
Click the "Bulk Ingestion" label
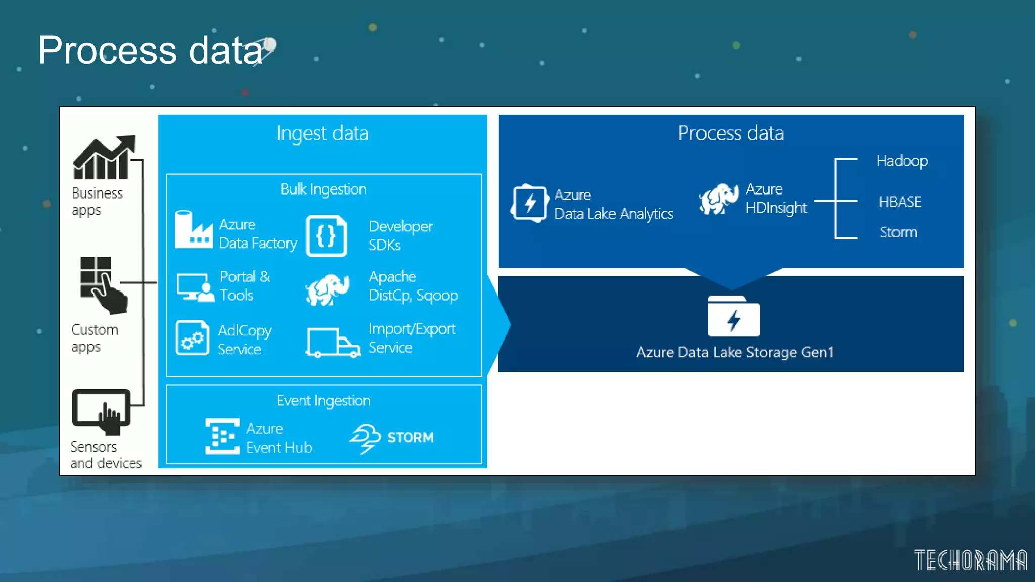point(323,189)
